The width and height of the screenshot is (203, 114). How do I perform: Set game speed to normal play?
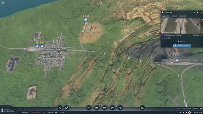pyautogui.click(x=183, y=113)
